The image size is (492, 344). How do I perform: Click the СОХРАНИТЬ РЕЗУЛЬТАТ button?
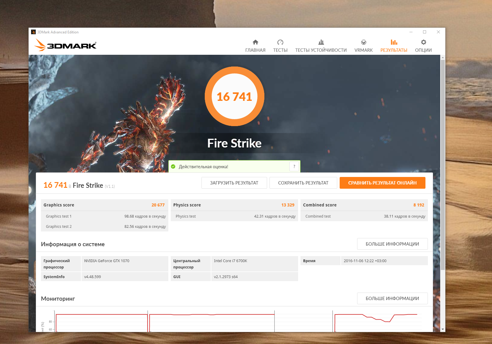pos(303,183)
